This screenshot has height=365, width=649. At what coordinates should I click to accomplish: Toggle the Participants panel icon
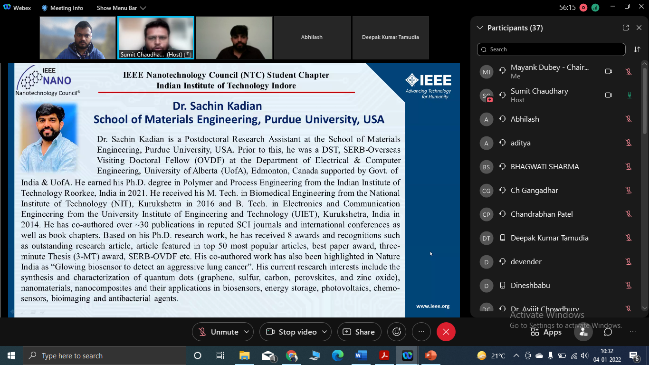[x=583, y=332]
